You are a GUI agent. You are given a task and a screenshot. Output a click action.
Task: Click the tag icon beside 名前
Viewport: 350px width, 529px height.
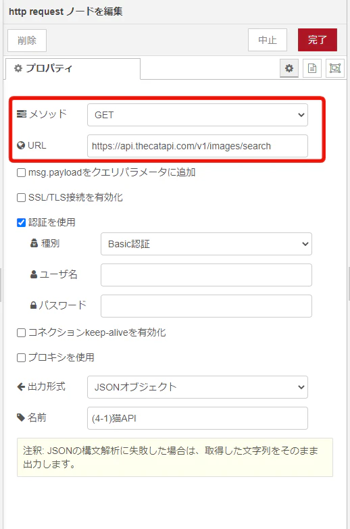point(21,418)
